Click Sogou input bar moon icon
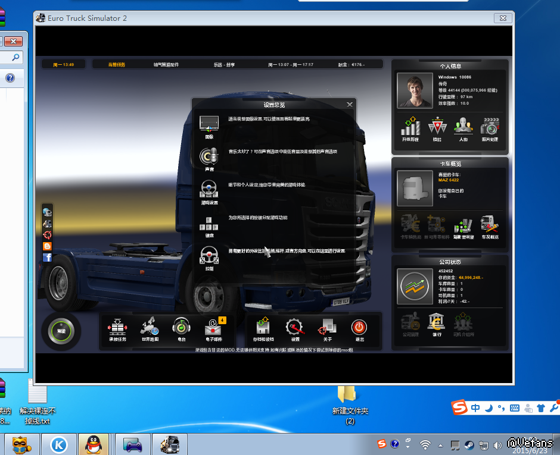The height and width of the screenshot is (455, 560). pyautogui.click(x=489, y=408)
